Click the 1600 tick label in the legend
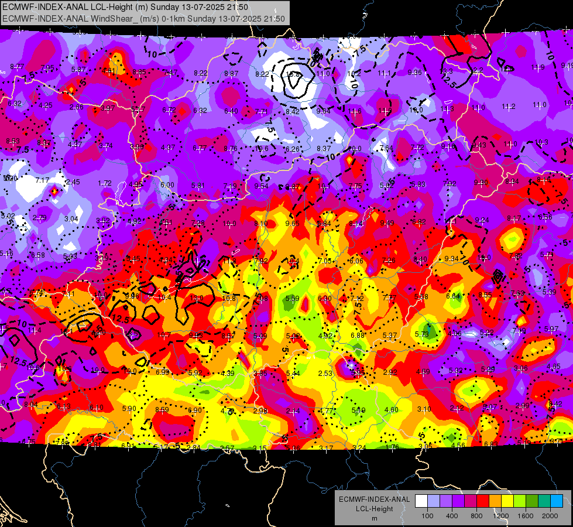The height and width of the screenshot is (527, 573). pos(525,516)
